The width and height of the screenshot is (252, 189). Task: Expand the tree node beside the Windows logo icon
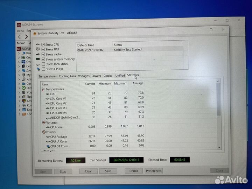(x=19, y=62)
